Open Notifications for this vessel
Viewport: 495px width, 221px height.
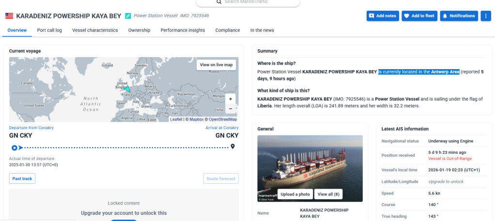coord(458,16)
